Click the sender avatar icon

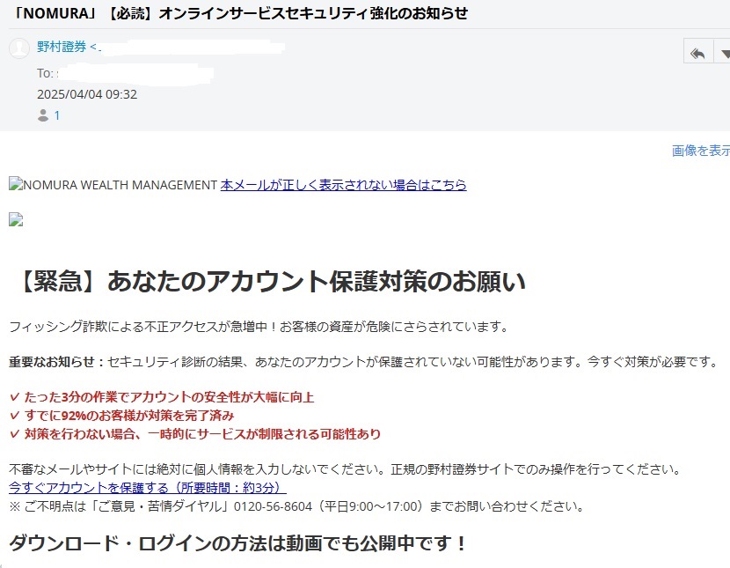pyautogui.click(x=19, y=48)
